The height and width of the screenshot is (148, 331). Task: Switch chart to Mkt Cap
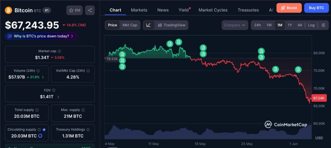pyautogui.click(x=130, y=25)
